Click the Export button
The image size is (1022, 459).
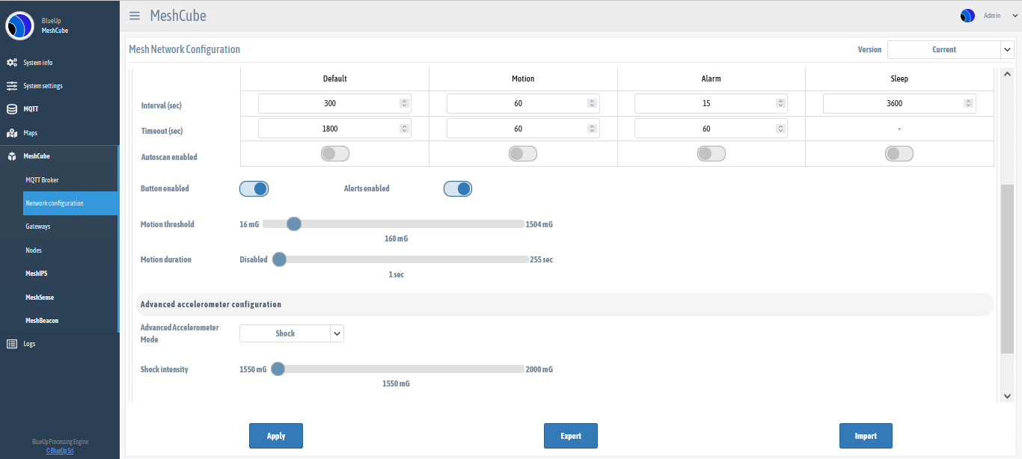click(x=571, y=436)
